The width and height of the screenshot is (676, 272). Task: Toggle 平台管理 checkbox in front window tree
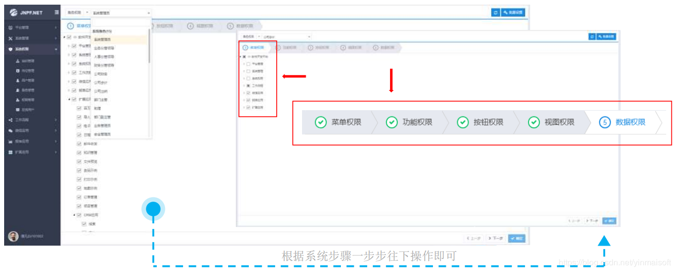tap(248, 64)
